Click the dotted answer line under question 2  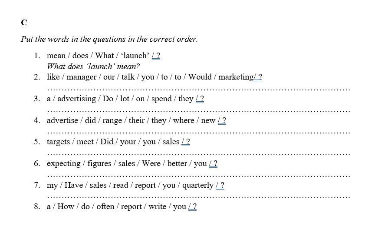point(198,89)
